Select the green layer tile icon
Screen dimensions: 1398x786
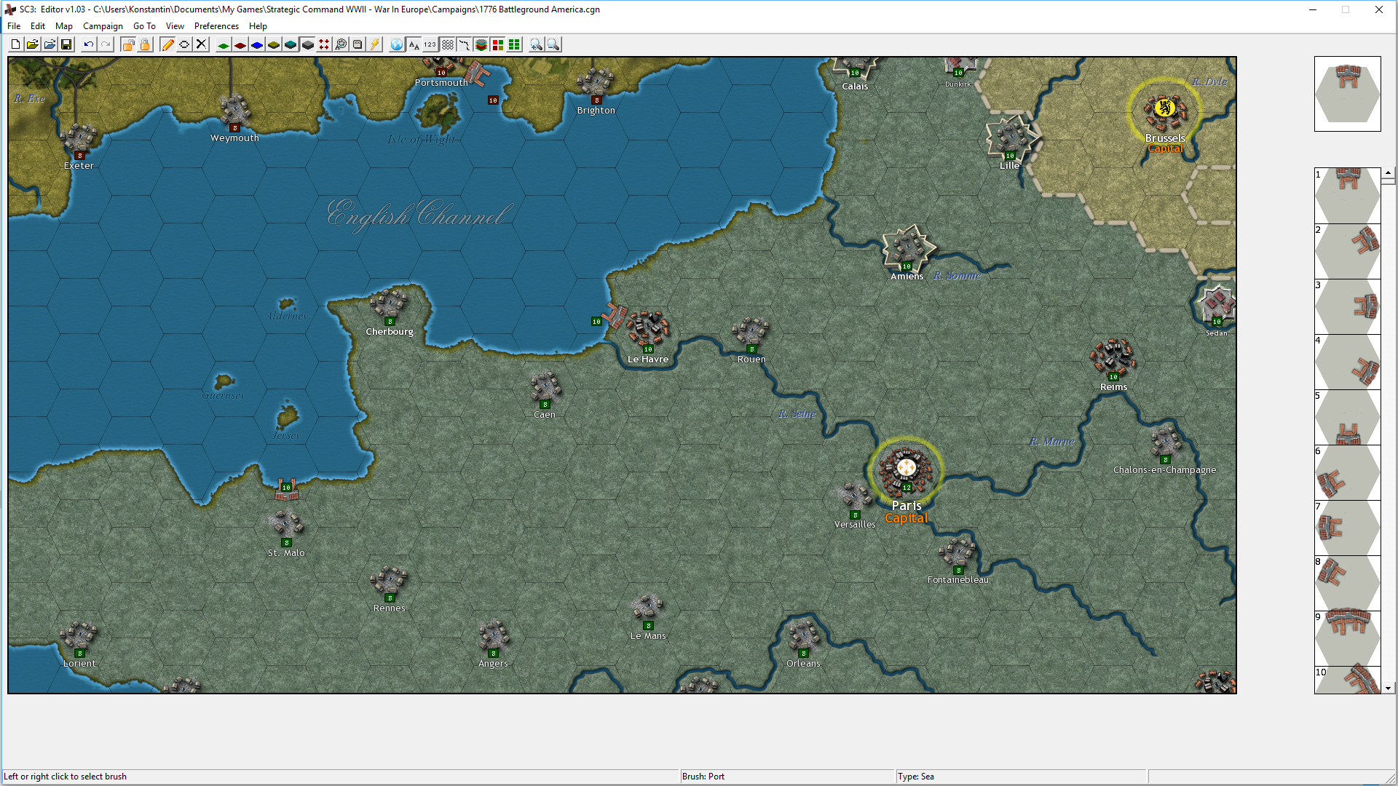(x=223, y=45)
